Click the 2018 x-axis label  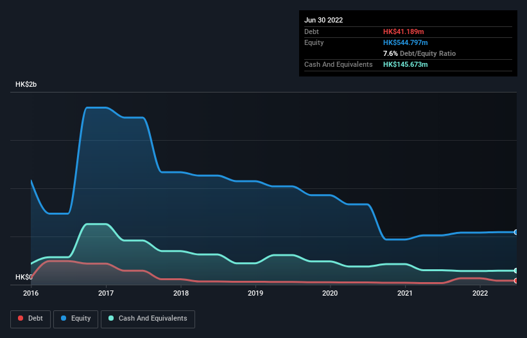pyautogui.click(x=181, y=293)
